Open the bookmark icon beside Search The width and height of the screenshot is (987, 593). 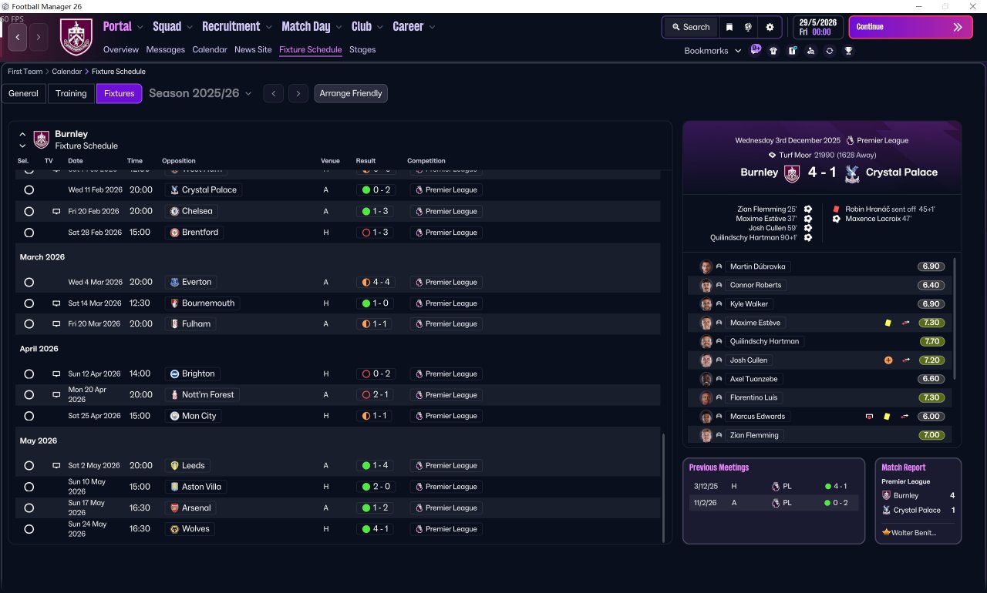[x=729, y=27]
